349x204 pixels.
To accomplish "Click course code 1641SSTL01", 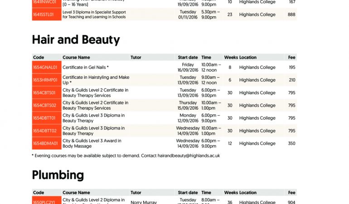I will tap(44, 15).
